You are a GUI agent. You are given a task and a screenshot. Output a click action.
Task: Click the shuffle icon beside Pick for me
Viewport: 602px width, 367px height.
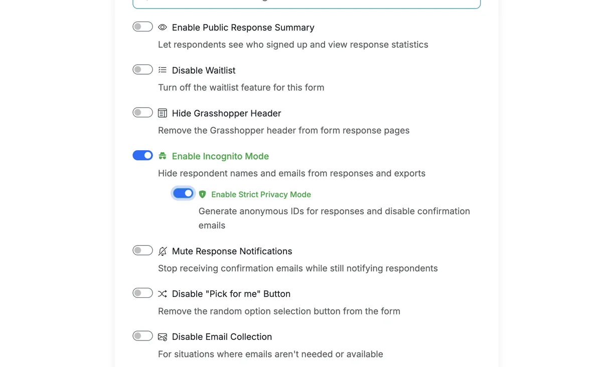[x=162, y=293]
